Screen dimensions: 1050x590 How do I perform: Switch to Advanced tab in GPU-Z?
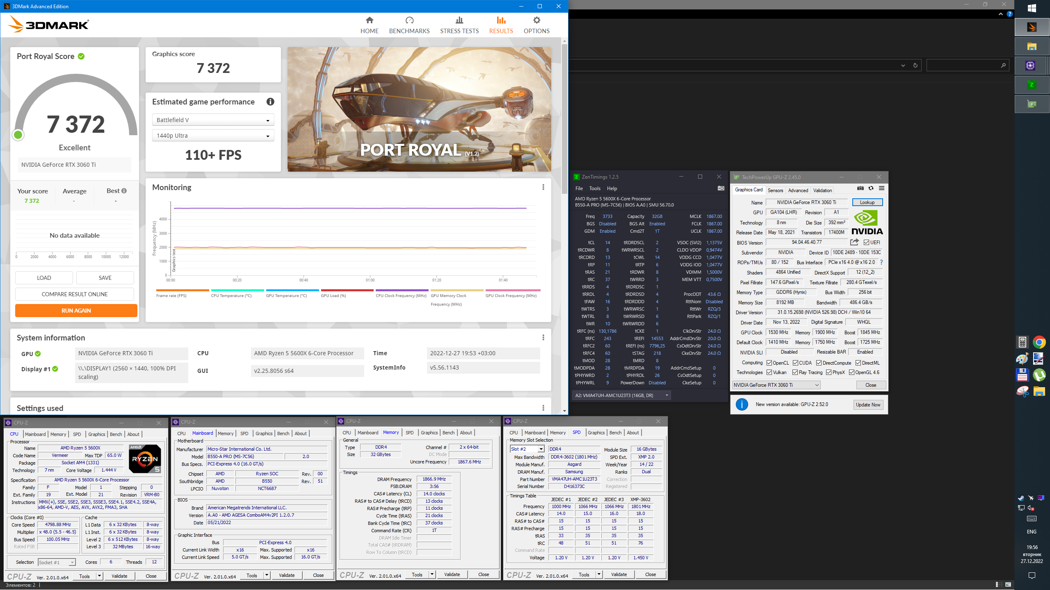[798, 191]
